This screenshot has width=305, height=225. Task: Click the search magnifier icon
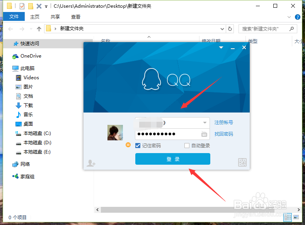(x=291, y=29)
